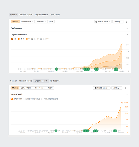Select General tab in lower panel
This screenshot has width=139, height=147.
pos(14,81)
